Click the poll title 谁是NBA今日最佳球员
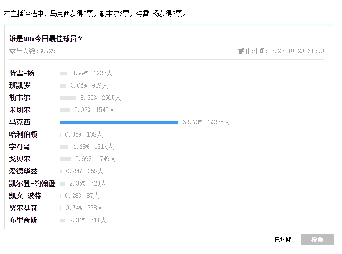 tap(46, 39)
